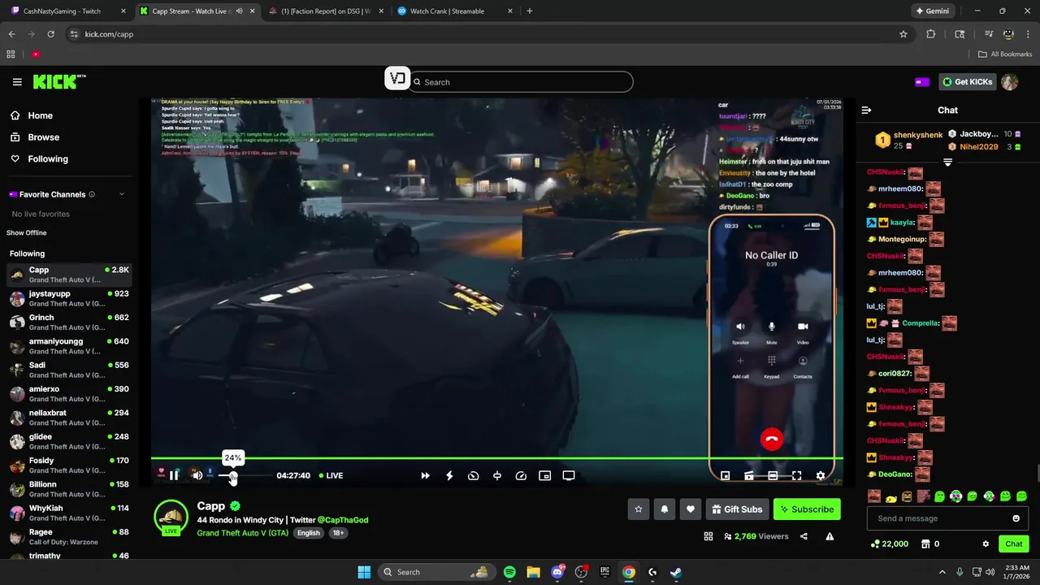
Task: Pause the Capp stream
Action: tap(174, 475)
